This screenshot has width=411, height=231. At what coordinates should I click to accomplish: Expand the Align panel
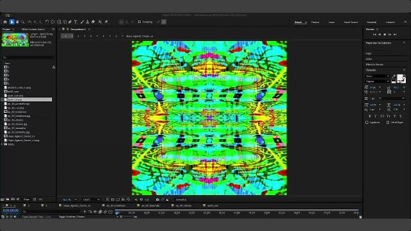(x=369, y=53)
